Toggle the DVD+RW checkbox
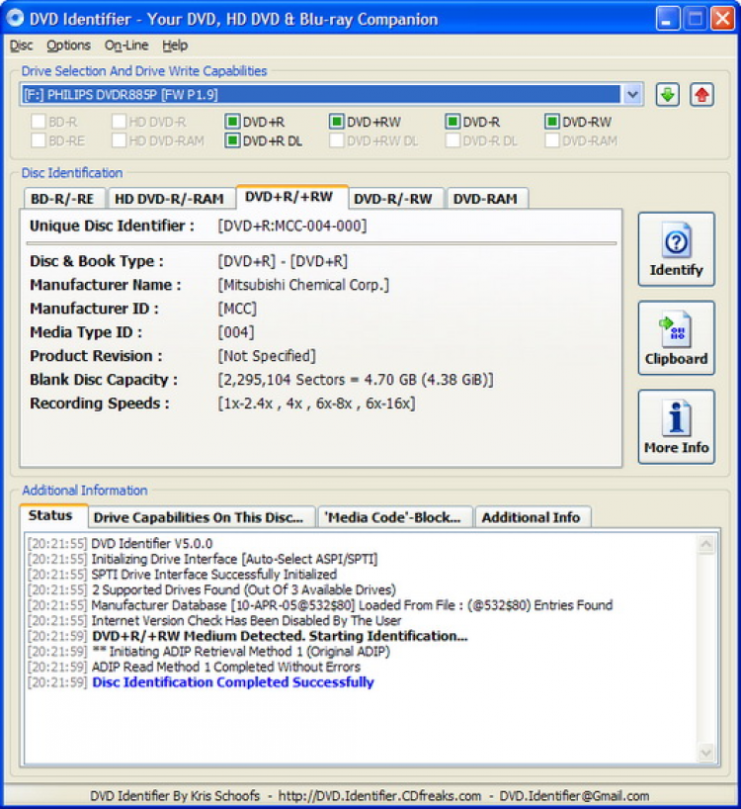The height and width of the screenshot is (809, 741). tap(337, 122)
